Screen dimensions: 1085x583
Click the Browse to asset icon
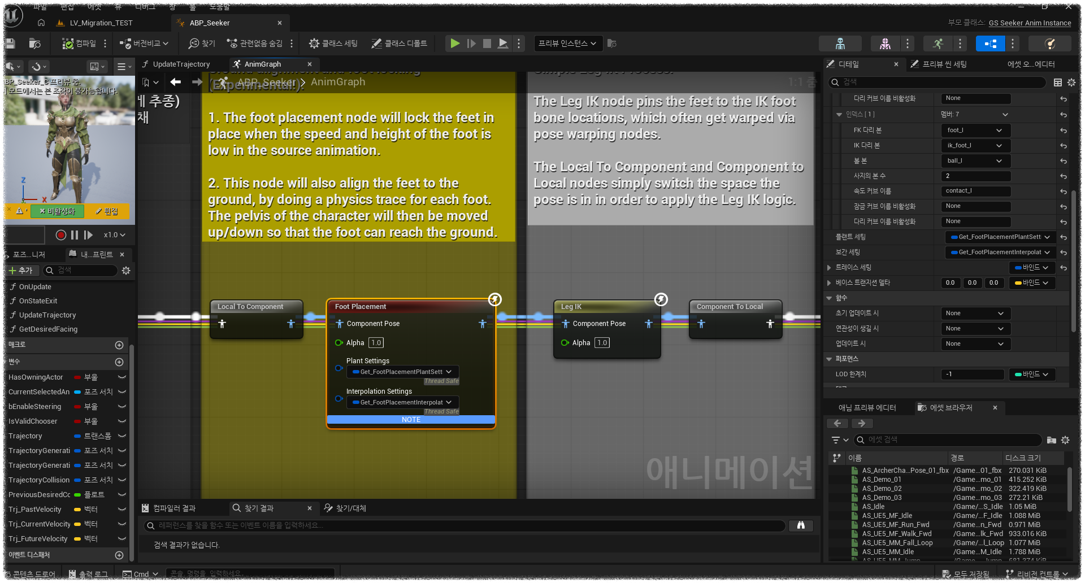(x=34, y=43)
